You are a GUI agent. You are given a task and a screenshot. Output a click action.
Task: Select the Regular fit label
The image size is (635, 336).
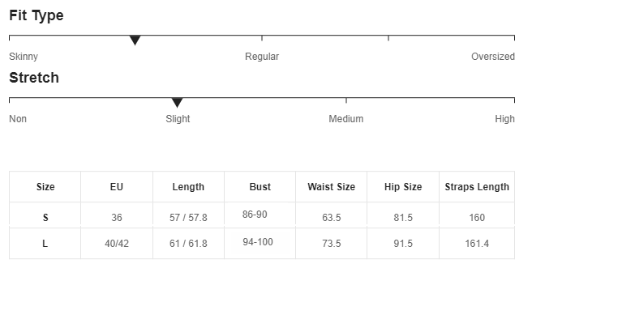click(262, 57)
